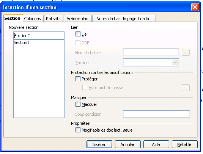Open the Retraits tab
This screenshot has height=154, width=203.
tap(53, 19)
